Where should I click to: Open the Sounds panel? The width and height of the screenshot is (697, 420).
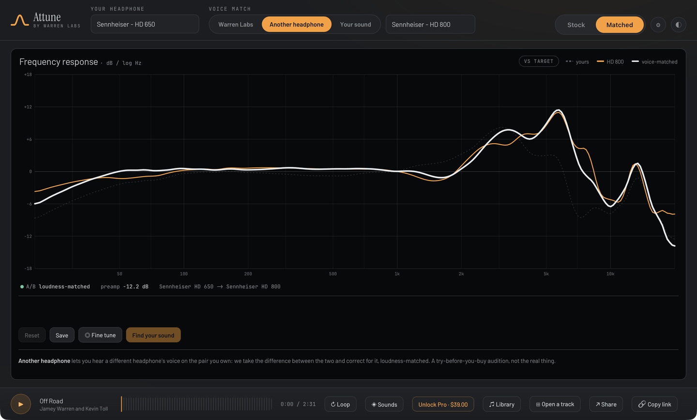pos(384,404)
